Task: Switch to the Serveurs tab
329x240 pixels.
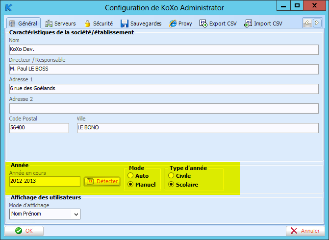Action: coord(60,24)
